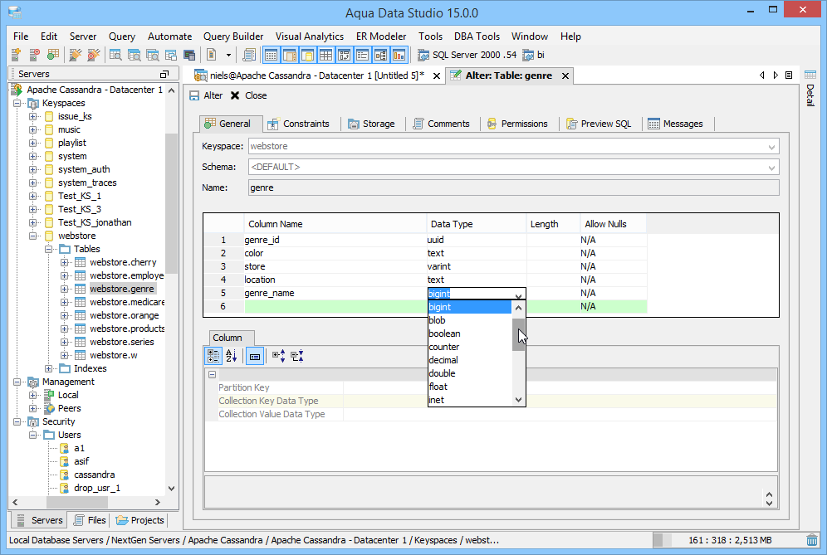
Task: Collapse the Security node
Action: click(x=17, y=421)
